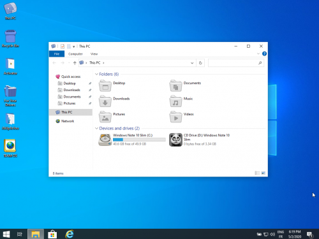Open the This PC desktop icon
The width and height of the screenshot is (319, 239).
point(10,11)
